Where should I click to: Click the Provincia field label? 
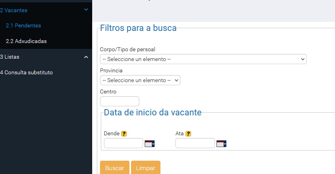point(111,70)
